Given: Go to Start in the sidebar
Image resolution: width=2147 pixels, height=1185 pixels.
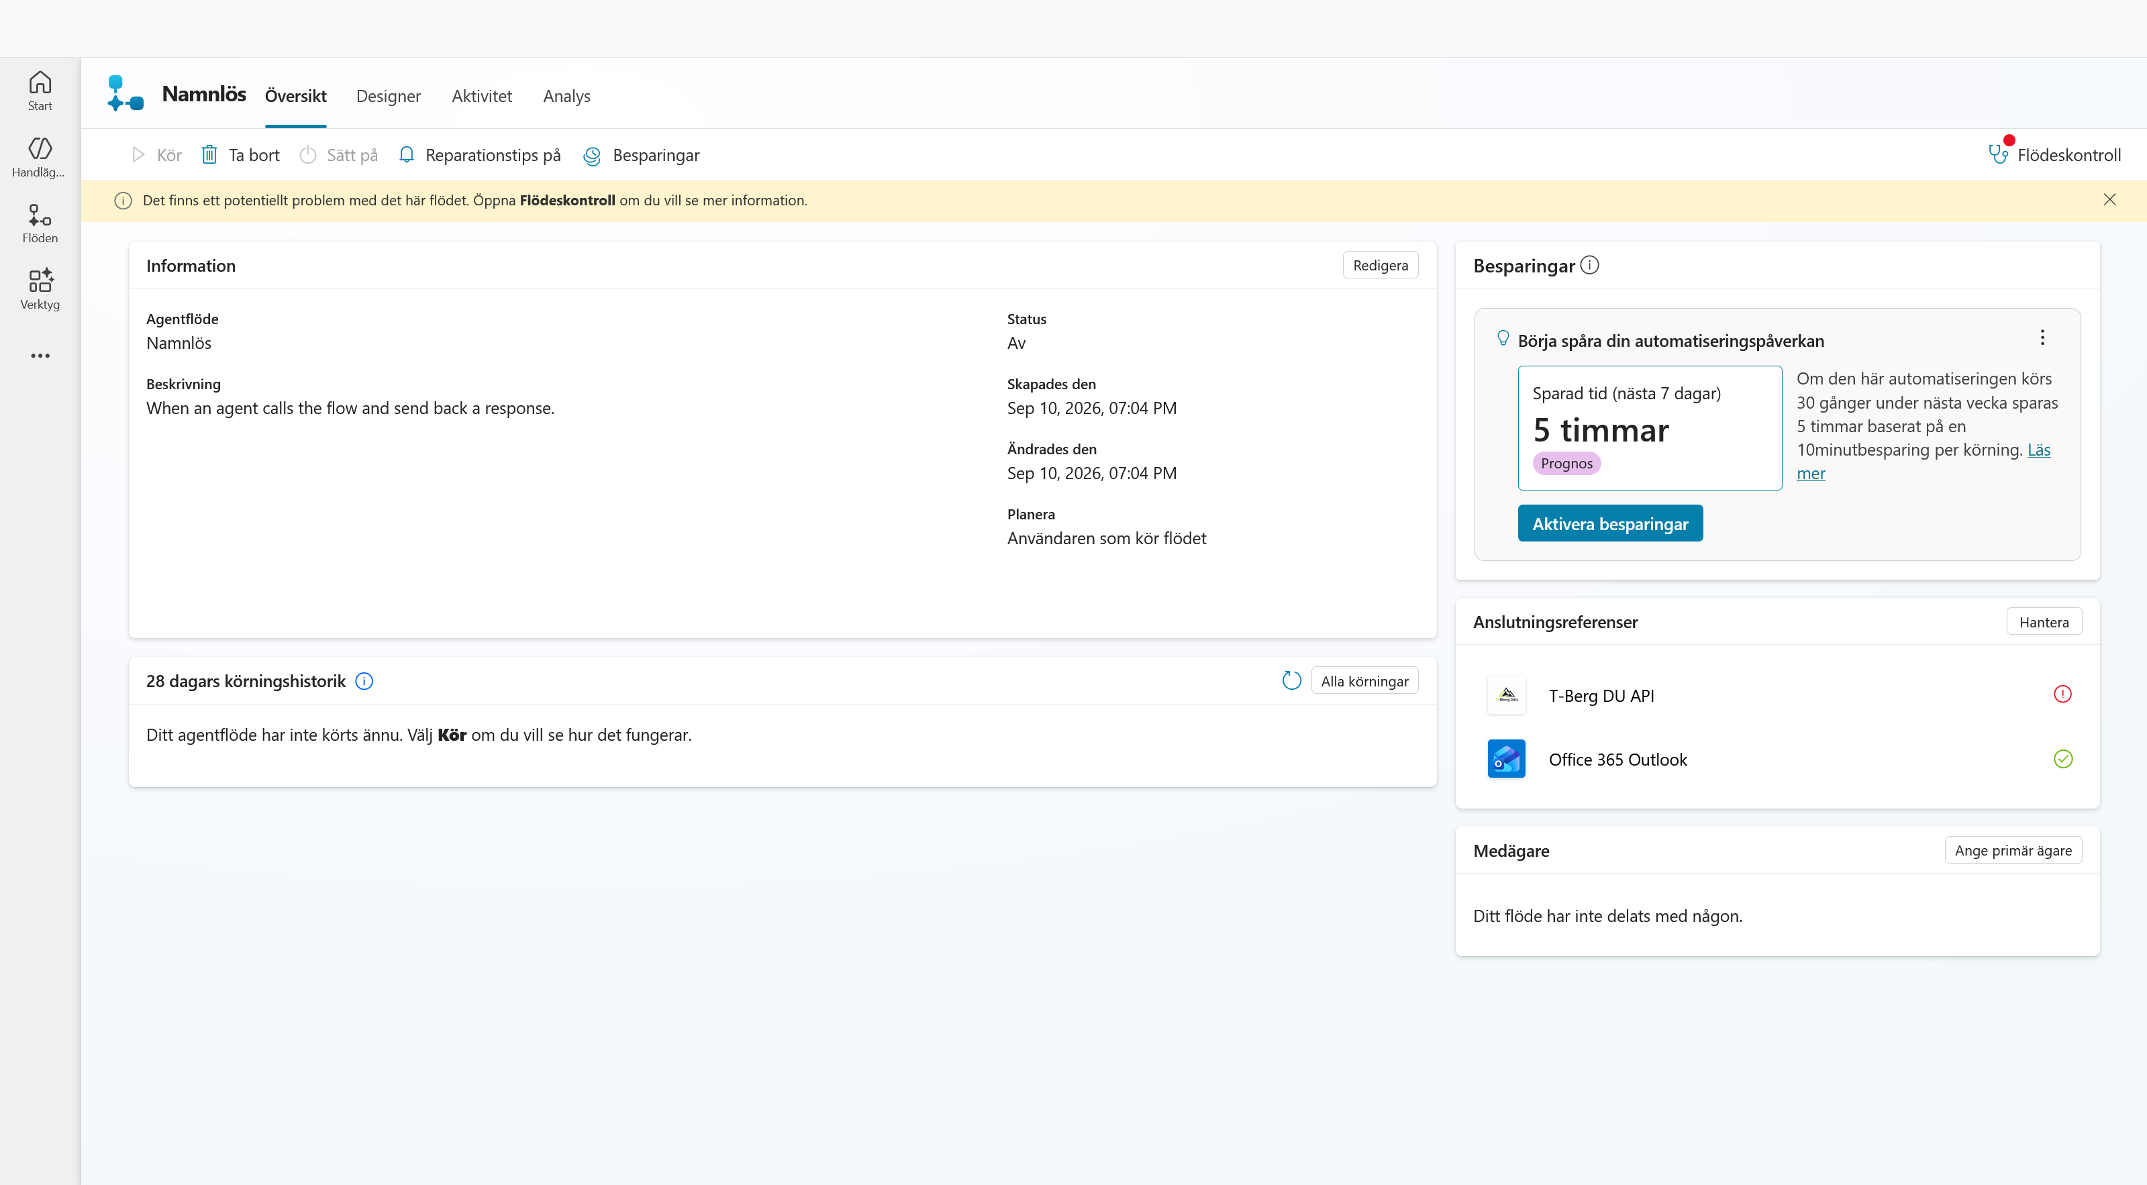Looking at the screenshot, I should [x=40, y=91].
